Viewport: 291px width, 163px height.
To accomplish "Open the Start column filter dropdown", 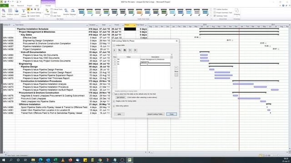I will pos(110,25).
